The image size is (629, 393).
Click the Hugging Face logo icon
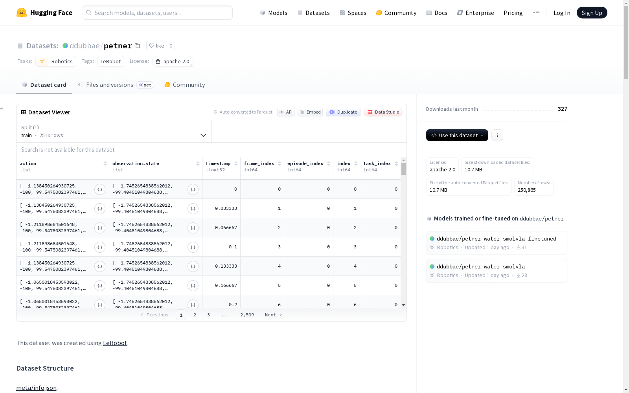22,13
